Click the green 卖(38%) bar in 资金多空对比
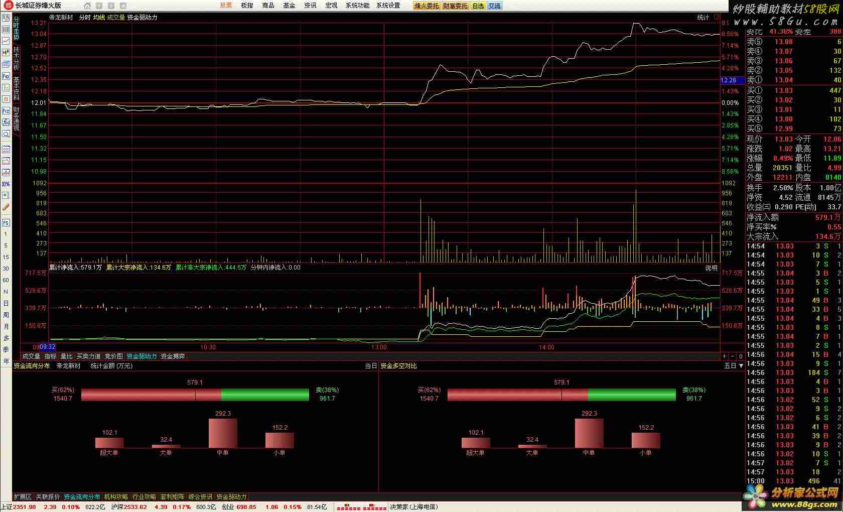The height and width of the screenshot is (512, 843). tap(632, 395)
